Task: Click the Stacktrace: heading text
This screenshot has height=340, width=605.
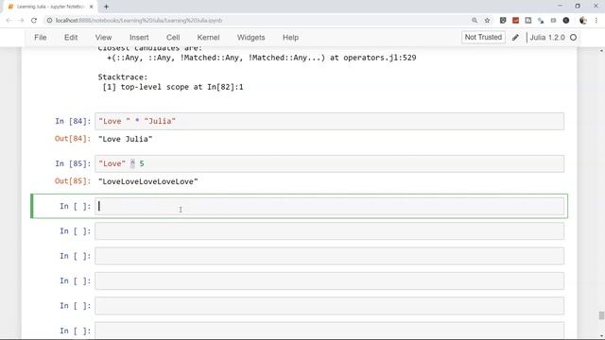Action: [x=123, y=77]
